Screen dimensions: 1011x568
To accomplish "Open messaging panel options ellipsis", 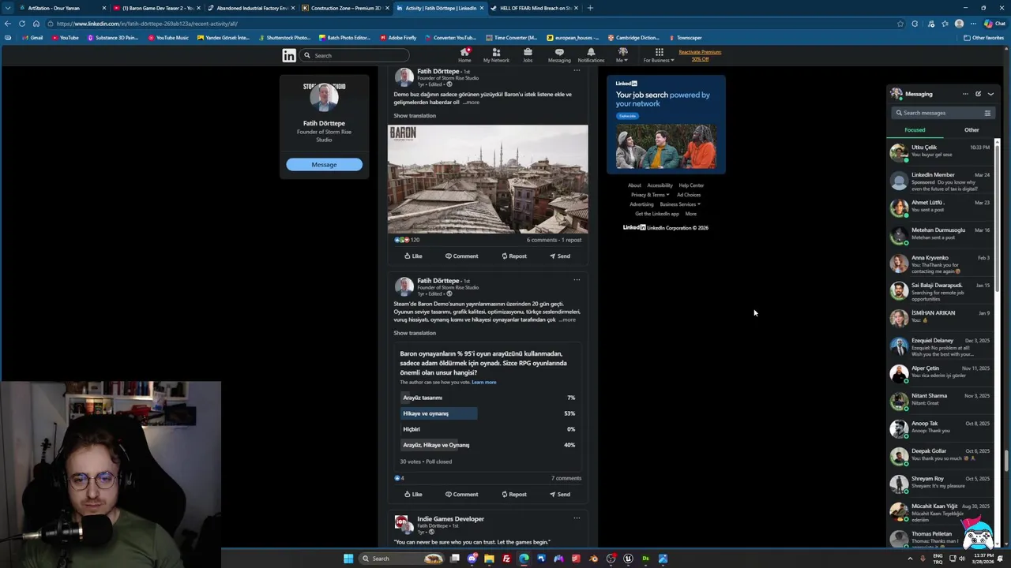I will [965, 94].
